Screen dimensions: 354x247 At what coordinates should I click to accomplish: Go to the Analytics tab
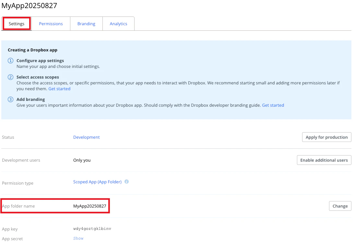(119, 24)
